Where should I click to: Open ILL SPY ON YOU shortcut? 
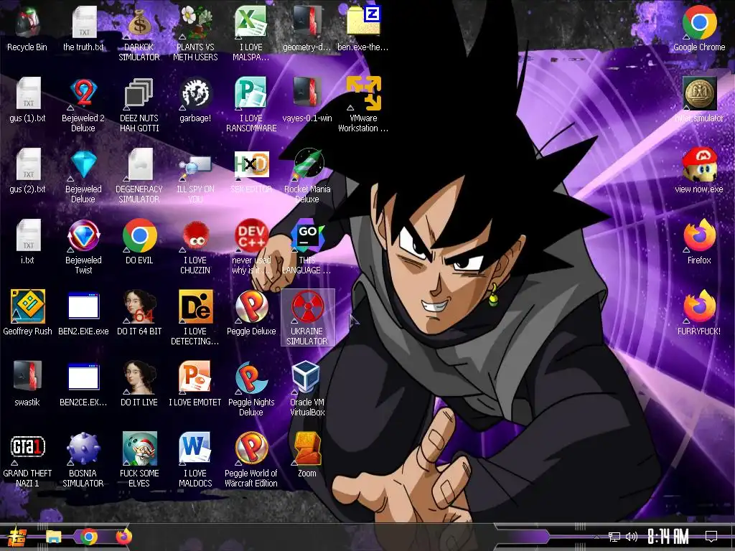coord(195,176)
